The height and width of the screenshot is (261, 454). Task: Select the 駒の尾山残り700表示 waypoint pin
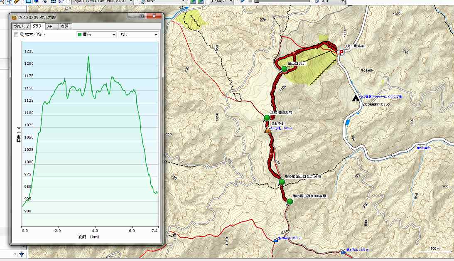pyautogui.click(x=290, y=202)
